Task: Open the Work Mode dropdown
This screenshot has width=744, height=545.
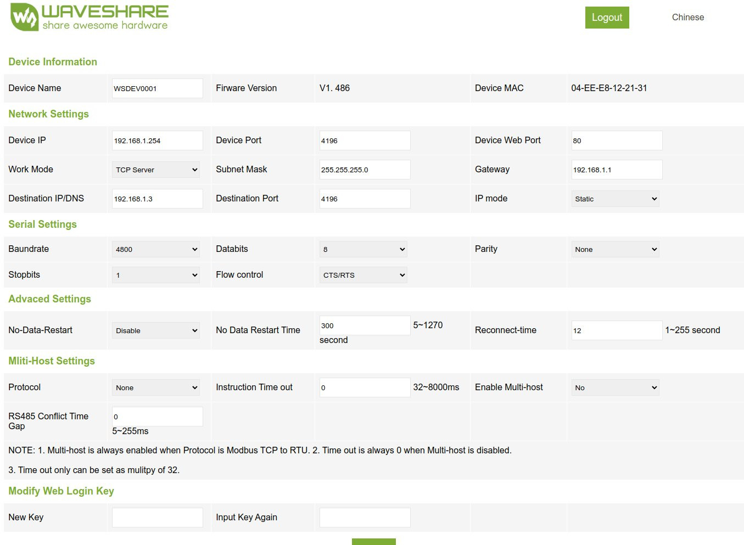Action: pyautogui.click(x=156, y=170)
